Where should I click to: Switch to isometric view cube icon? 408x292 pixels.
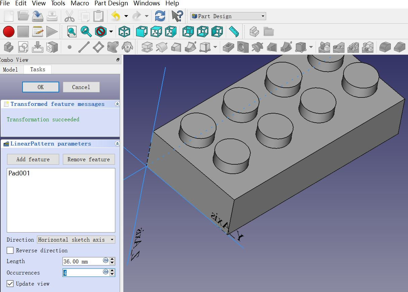(x=124, y=32)
